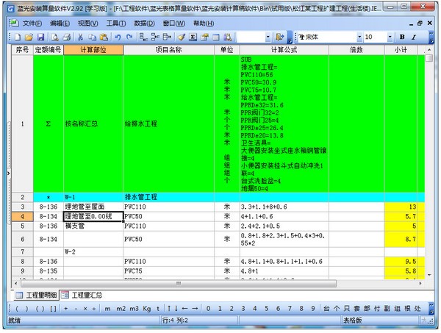Open the 编辑(E) menu

(60, 24)
